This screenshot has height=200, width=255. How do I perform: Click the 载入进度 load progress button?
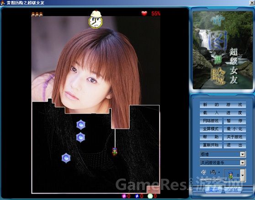[x=223, y=113]
